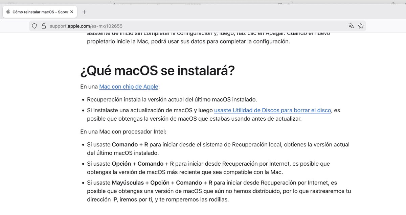406x215 pixels.
Task: Click the bold Opción + Comando + R text
Action: click(143, 164)
